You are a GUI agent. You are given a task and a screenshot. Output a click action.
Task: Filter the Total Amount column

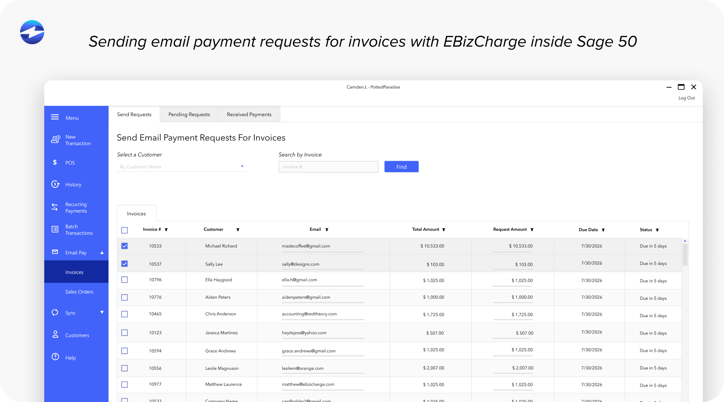[444, 230]
